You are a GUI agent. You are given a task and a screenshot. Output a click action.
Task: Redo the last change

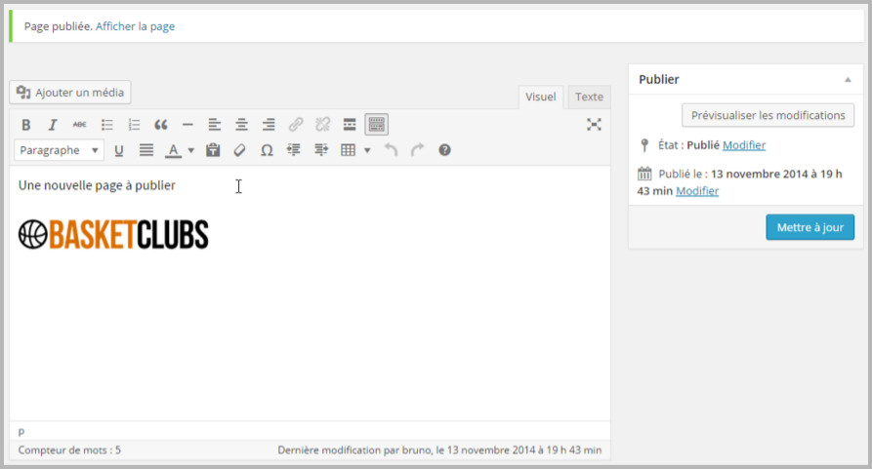(x=418, y=150)
